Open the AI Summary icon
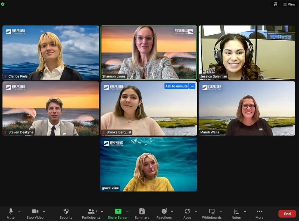299x221 pixels. [142, 211]
